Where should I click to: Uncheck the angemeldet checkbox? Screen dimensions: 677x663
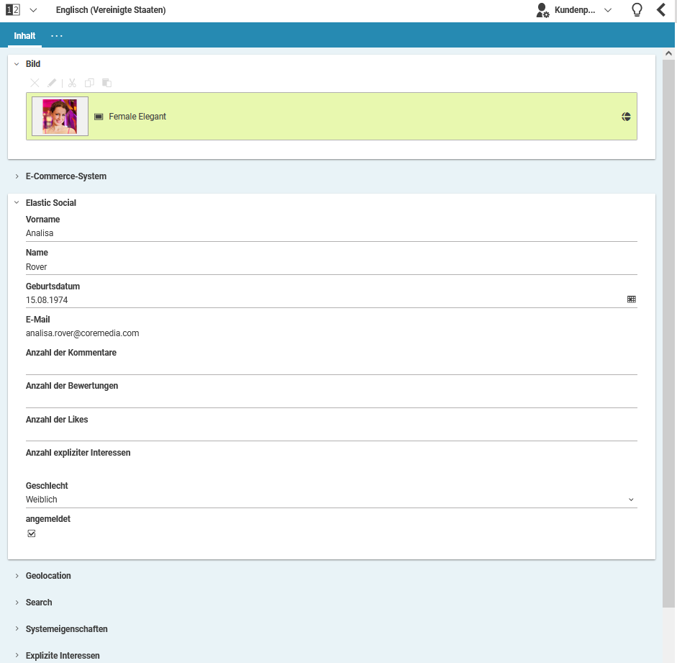(31, 533)
